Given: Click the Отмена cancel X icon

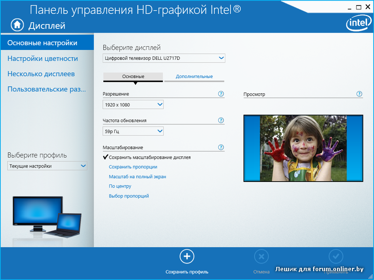Looking at the screenshot, I should pos(261,256).
